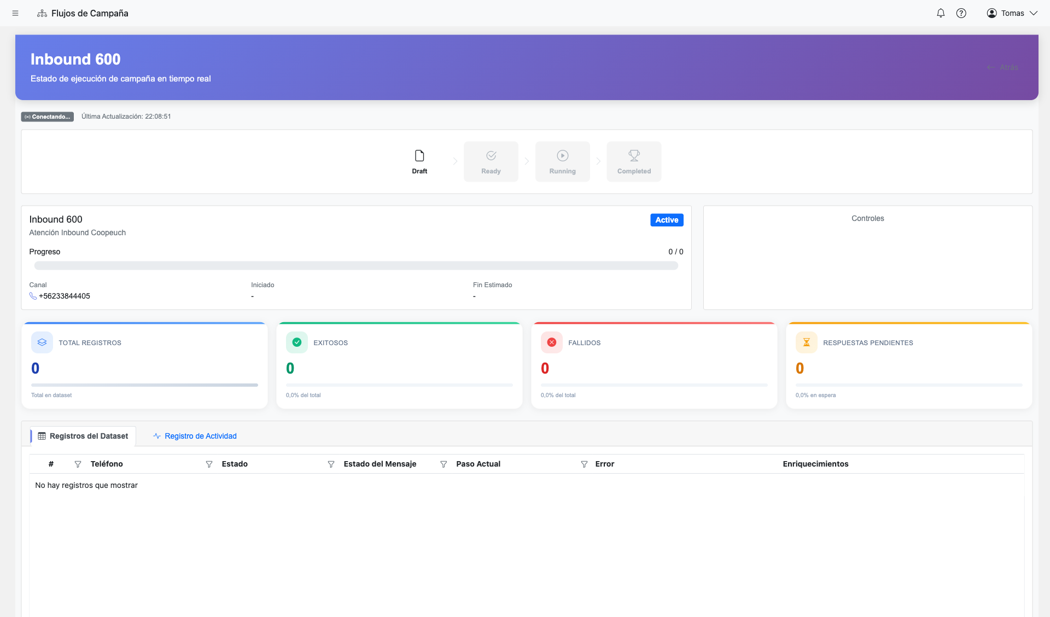Select the Draft stage icon
This screenshot has width=1050, height=617.
[x=419, y=155]
